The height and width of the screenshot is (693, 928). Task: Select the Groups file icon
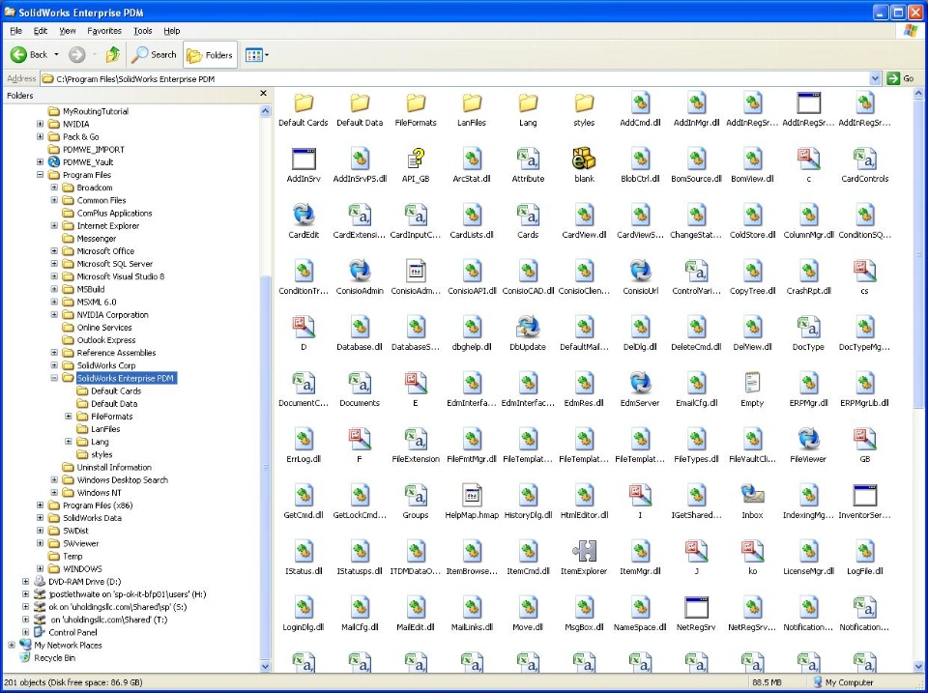(x=416, y=495)
